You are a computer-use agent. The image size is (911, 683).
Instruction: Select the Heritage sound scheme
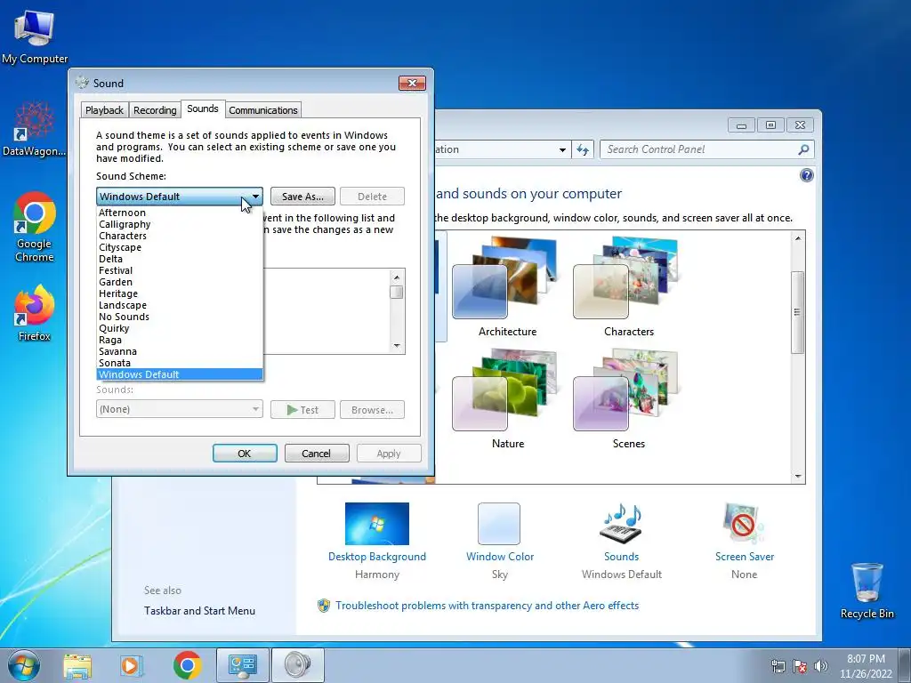click(x=180, y=293)
